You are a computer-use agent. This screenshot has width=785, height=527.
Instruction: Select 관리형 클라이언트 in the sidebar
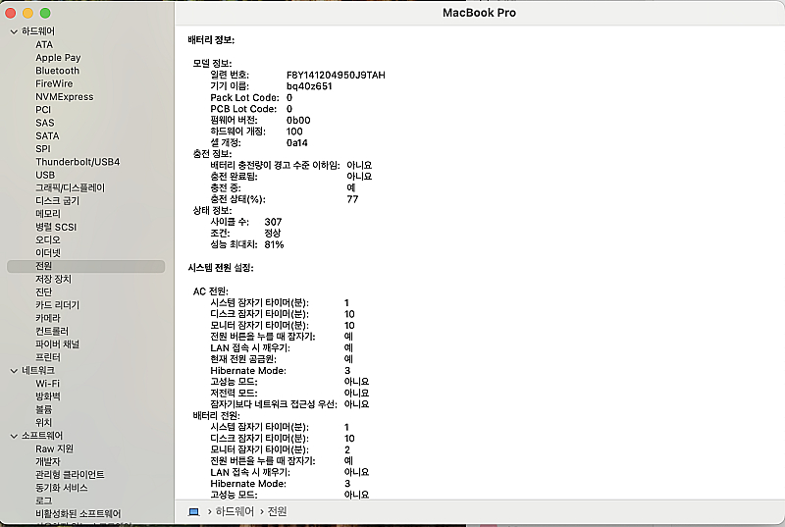tap(70, 474)
